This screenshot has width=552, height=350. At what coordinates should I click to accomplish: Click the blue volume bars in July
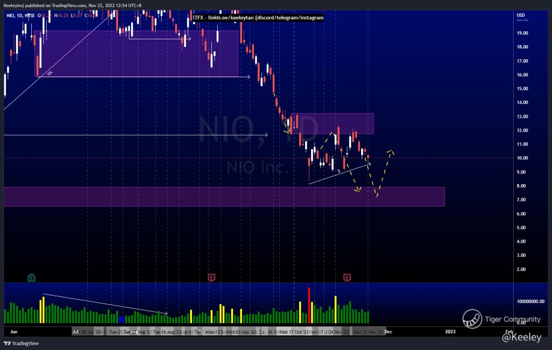click(122, 320)
